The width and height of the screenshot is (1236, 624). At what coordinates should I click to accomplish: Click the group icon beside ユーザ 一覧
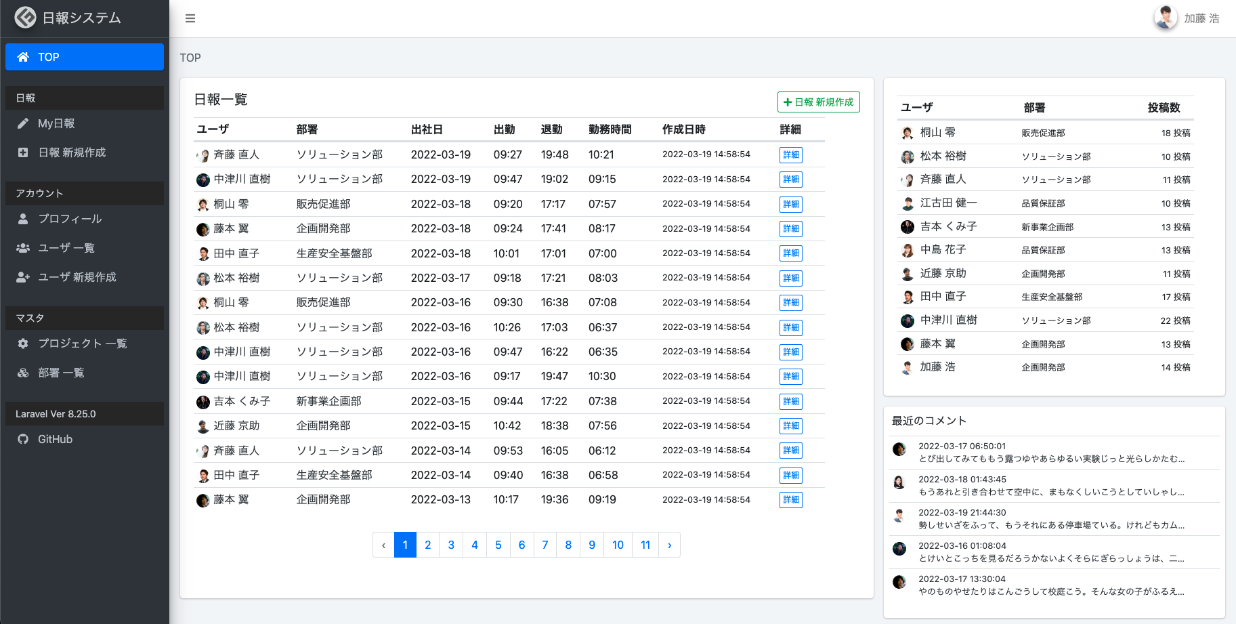pyautogui.click(x=23, y=248)
